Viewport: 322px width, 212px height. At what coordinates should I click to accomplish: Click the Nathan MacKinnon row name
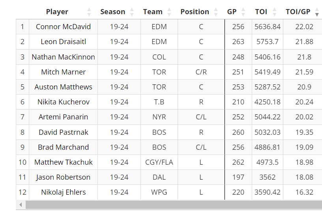(63, 57)
